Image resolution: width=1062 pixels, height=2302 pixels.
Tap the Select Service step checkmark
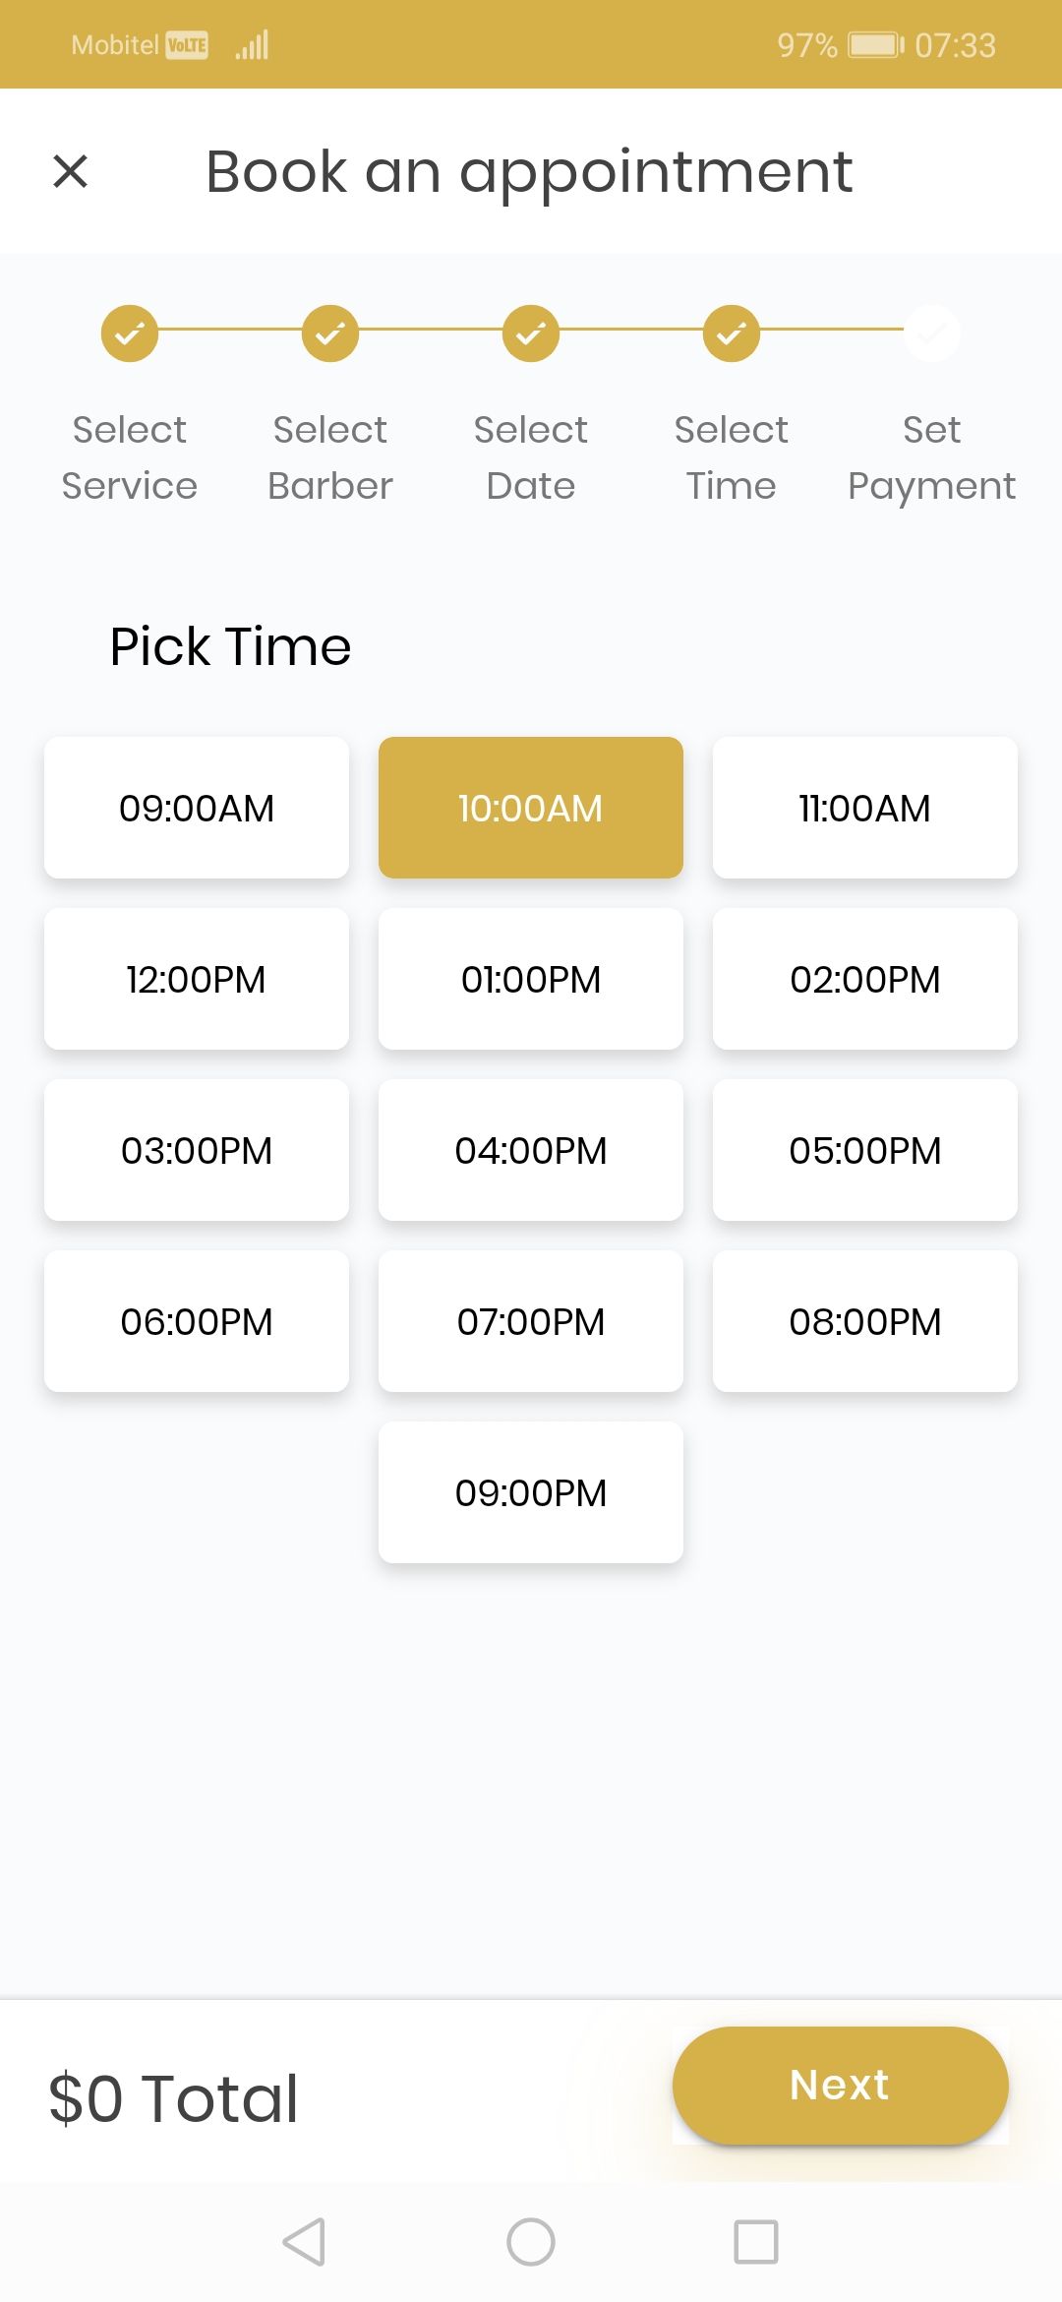coord(130,333)
